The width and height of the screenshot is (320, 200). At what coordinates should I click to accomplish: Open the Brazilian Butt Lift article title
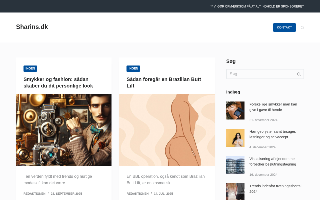point(164,82)
